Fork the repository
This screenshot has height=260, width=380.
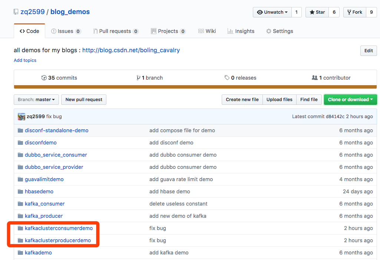click(x=354, y=12)
